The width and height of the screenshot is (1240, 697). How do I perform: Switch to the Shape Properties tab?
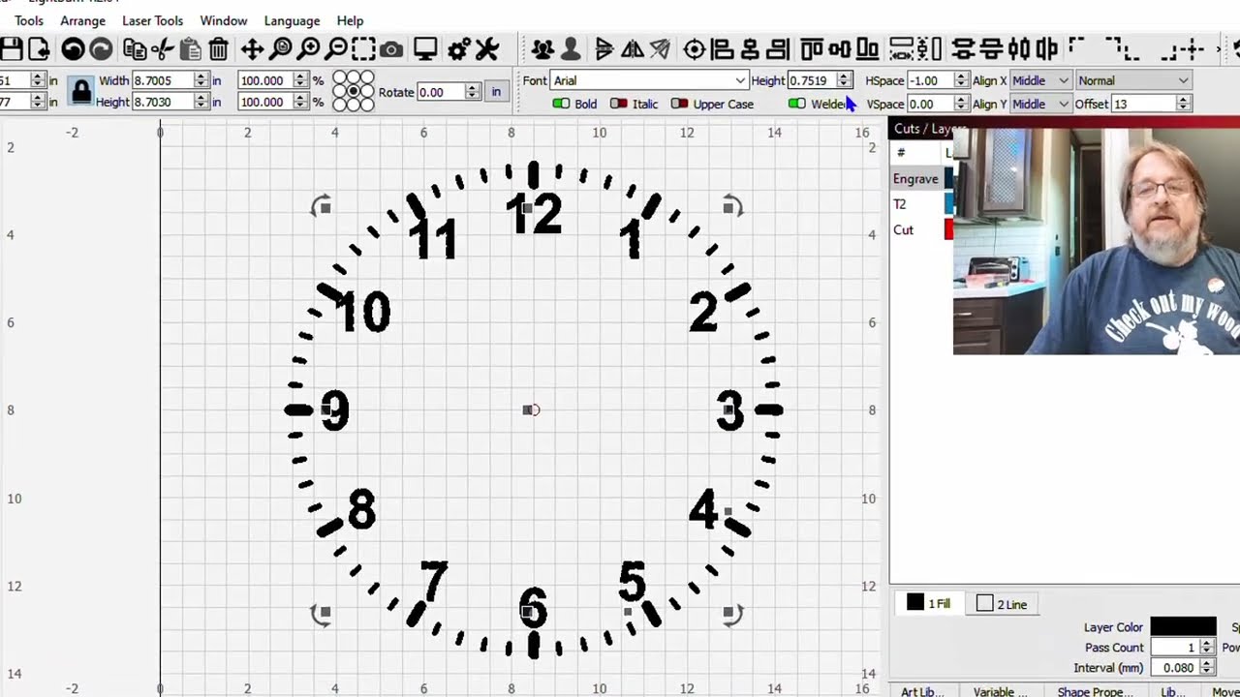click(1096, 691)
